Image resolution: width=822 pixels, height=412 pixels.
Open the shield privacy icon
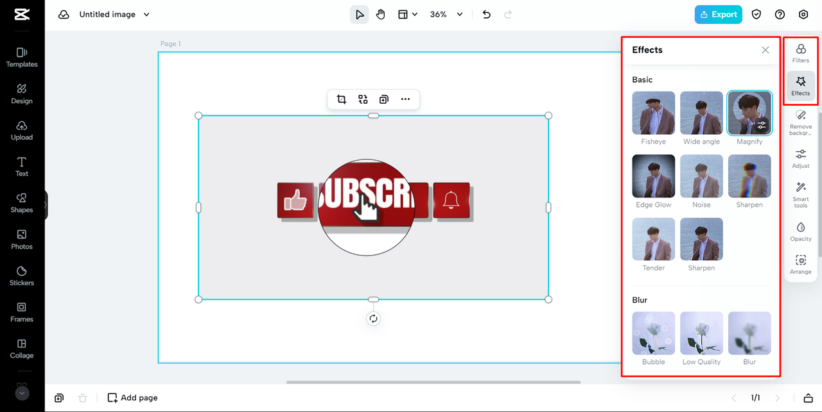[756, 14]
